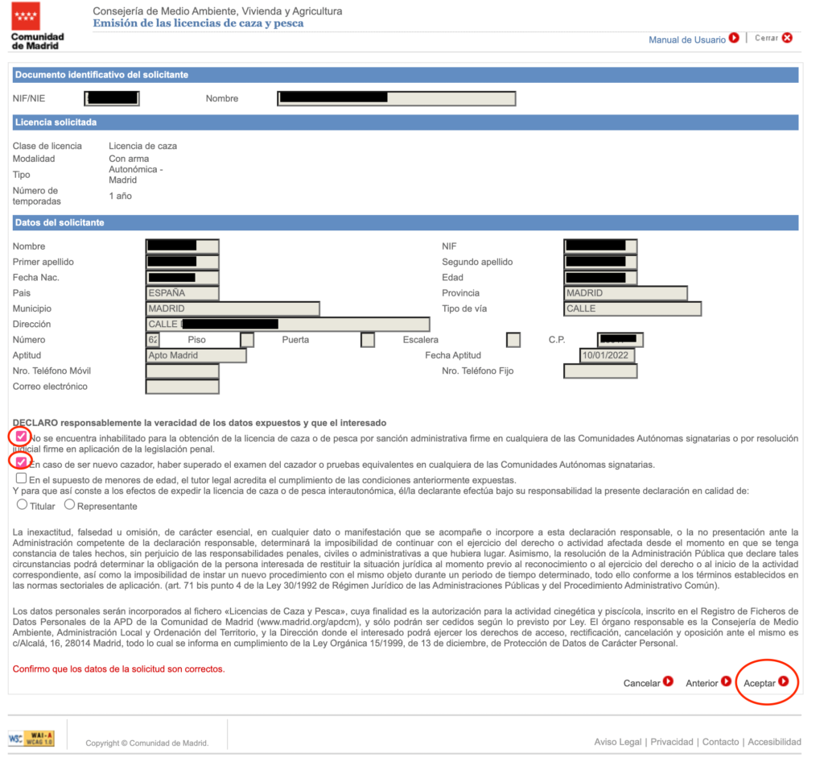Click the Segundo apellido field
Viewport: 824px width, 770px height.
pyautogui.click(x=600, y=262)
